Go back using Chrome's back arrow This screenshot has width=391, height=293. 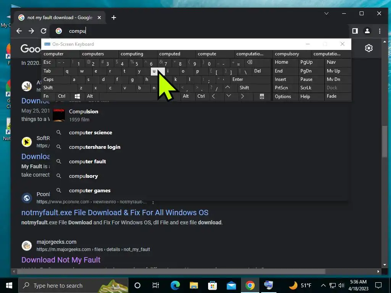[x=19, y=31]
